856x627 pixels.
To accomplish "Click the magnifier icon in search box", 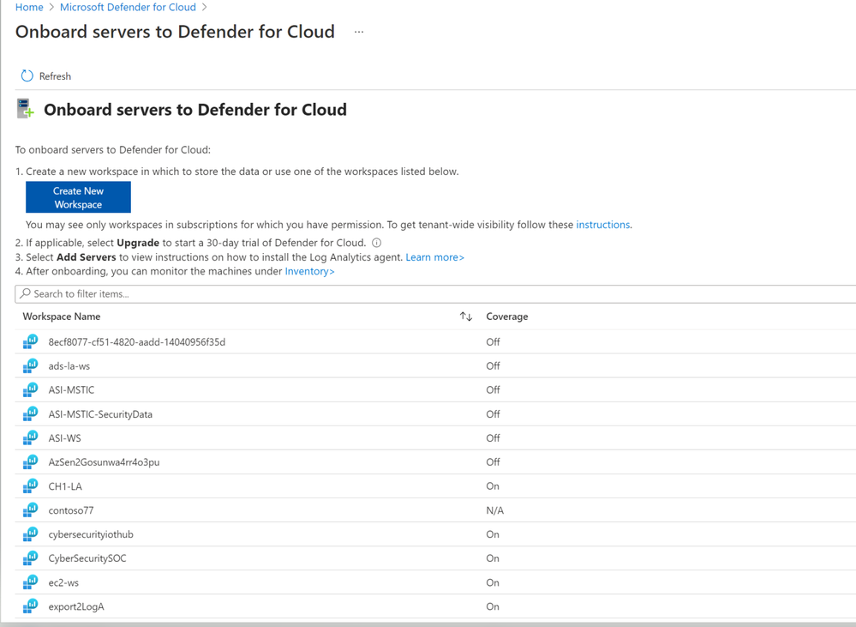I will point(25,293).
